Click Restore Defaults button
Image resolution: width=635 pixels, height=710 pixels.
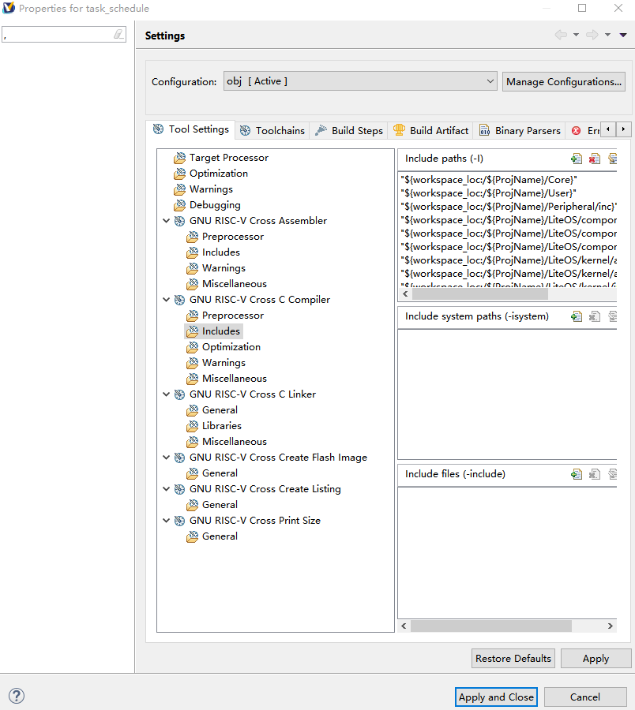(x=513, y=659)
